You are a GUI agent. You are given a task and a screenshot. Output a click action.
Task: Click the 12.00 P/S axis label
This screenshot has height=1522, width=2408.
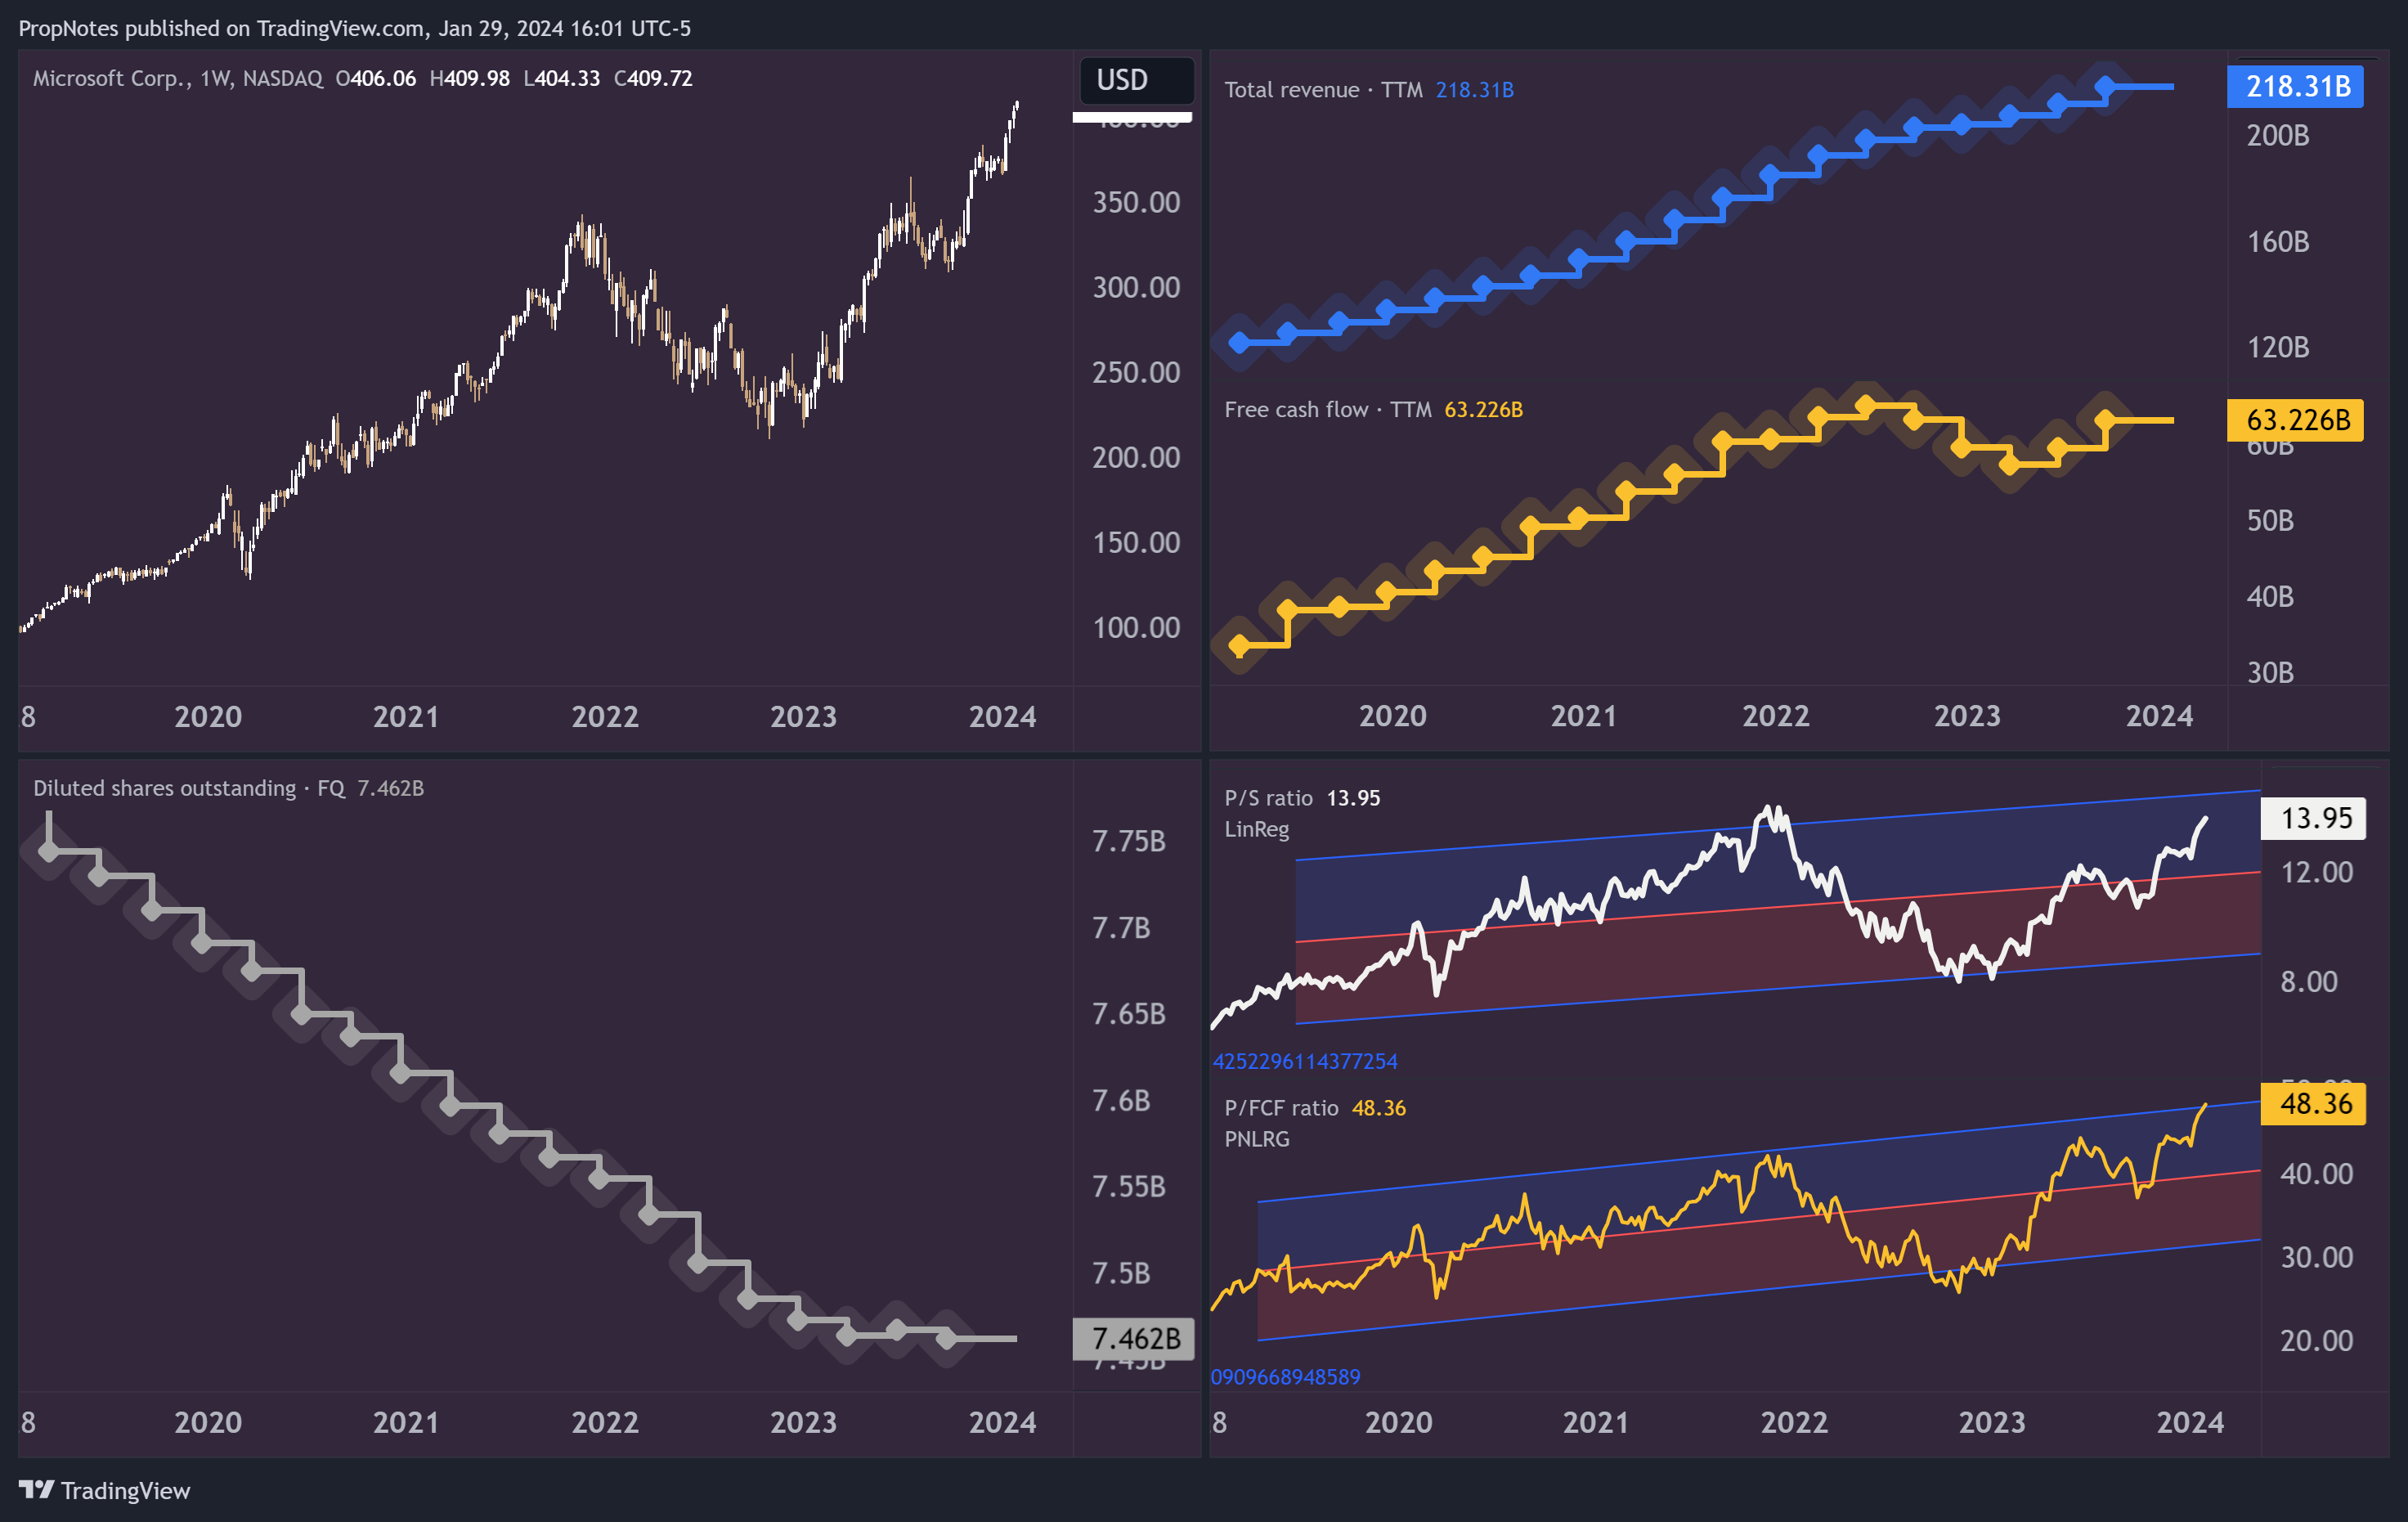[x=2316, y=872]
